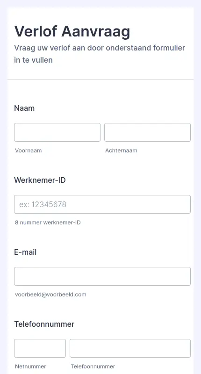Select the bold Werknemer-ID field label
201x374 pixels.
pyautogui.click(x=40, y=180)
